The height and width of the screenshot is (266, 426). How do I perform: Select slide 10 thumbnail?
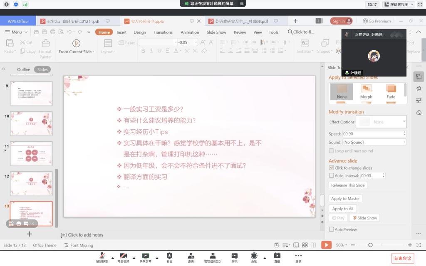[31, 123]
